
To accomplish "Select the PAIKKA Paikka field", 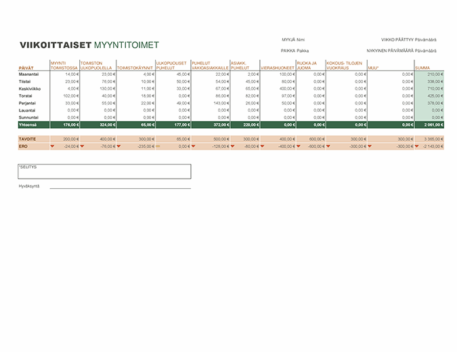I will (x=295, y=50).
